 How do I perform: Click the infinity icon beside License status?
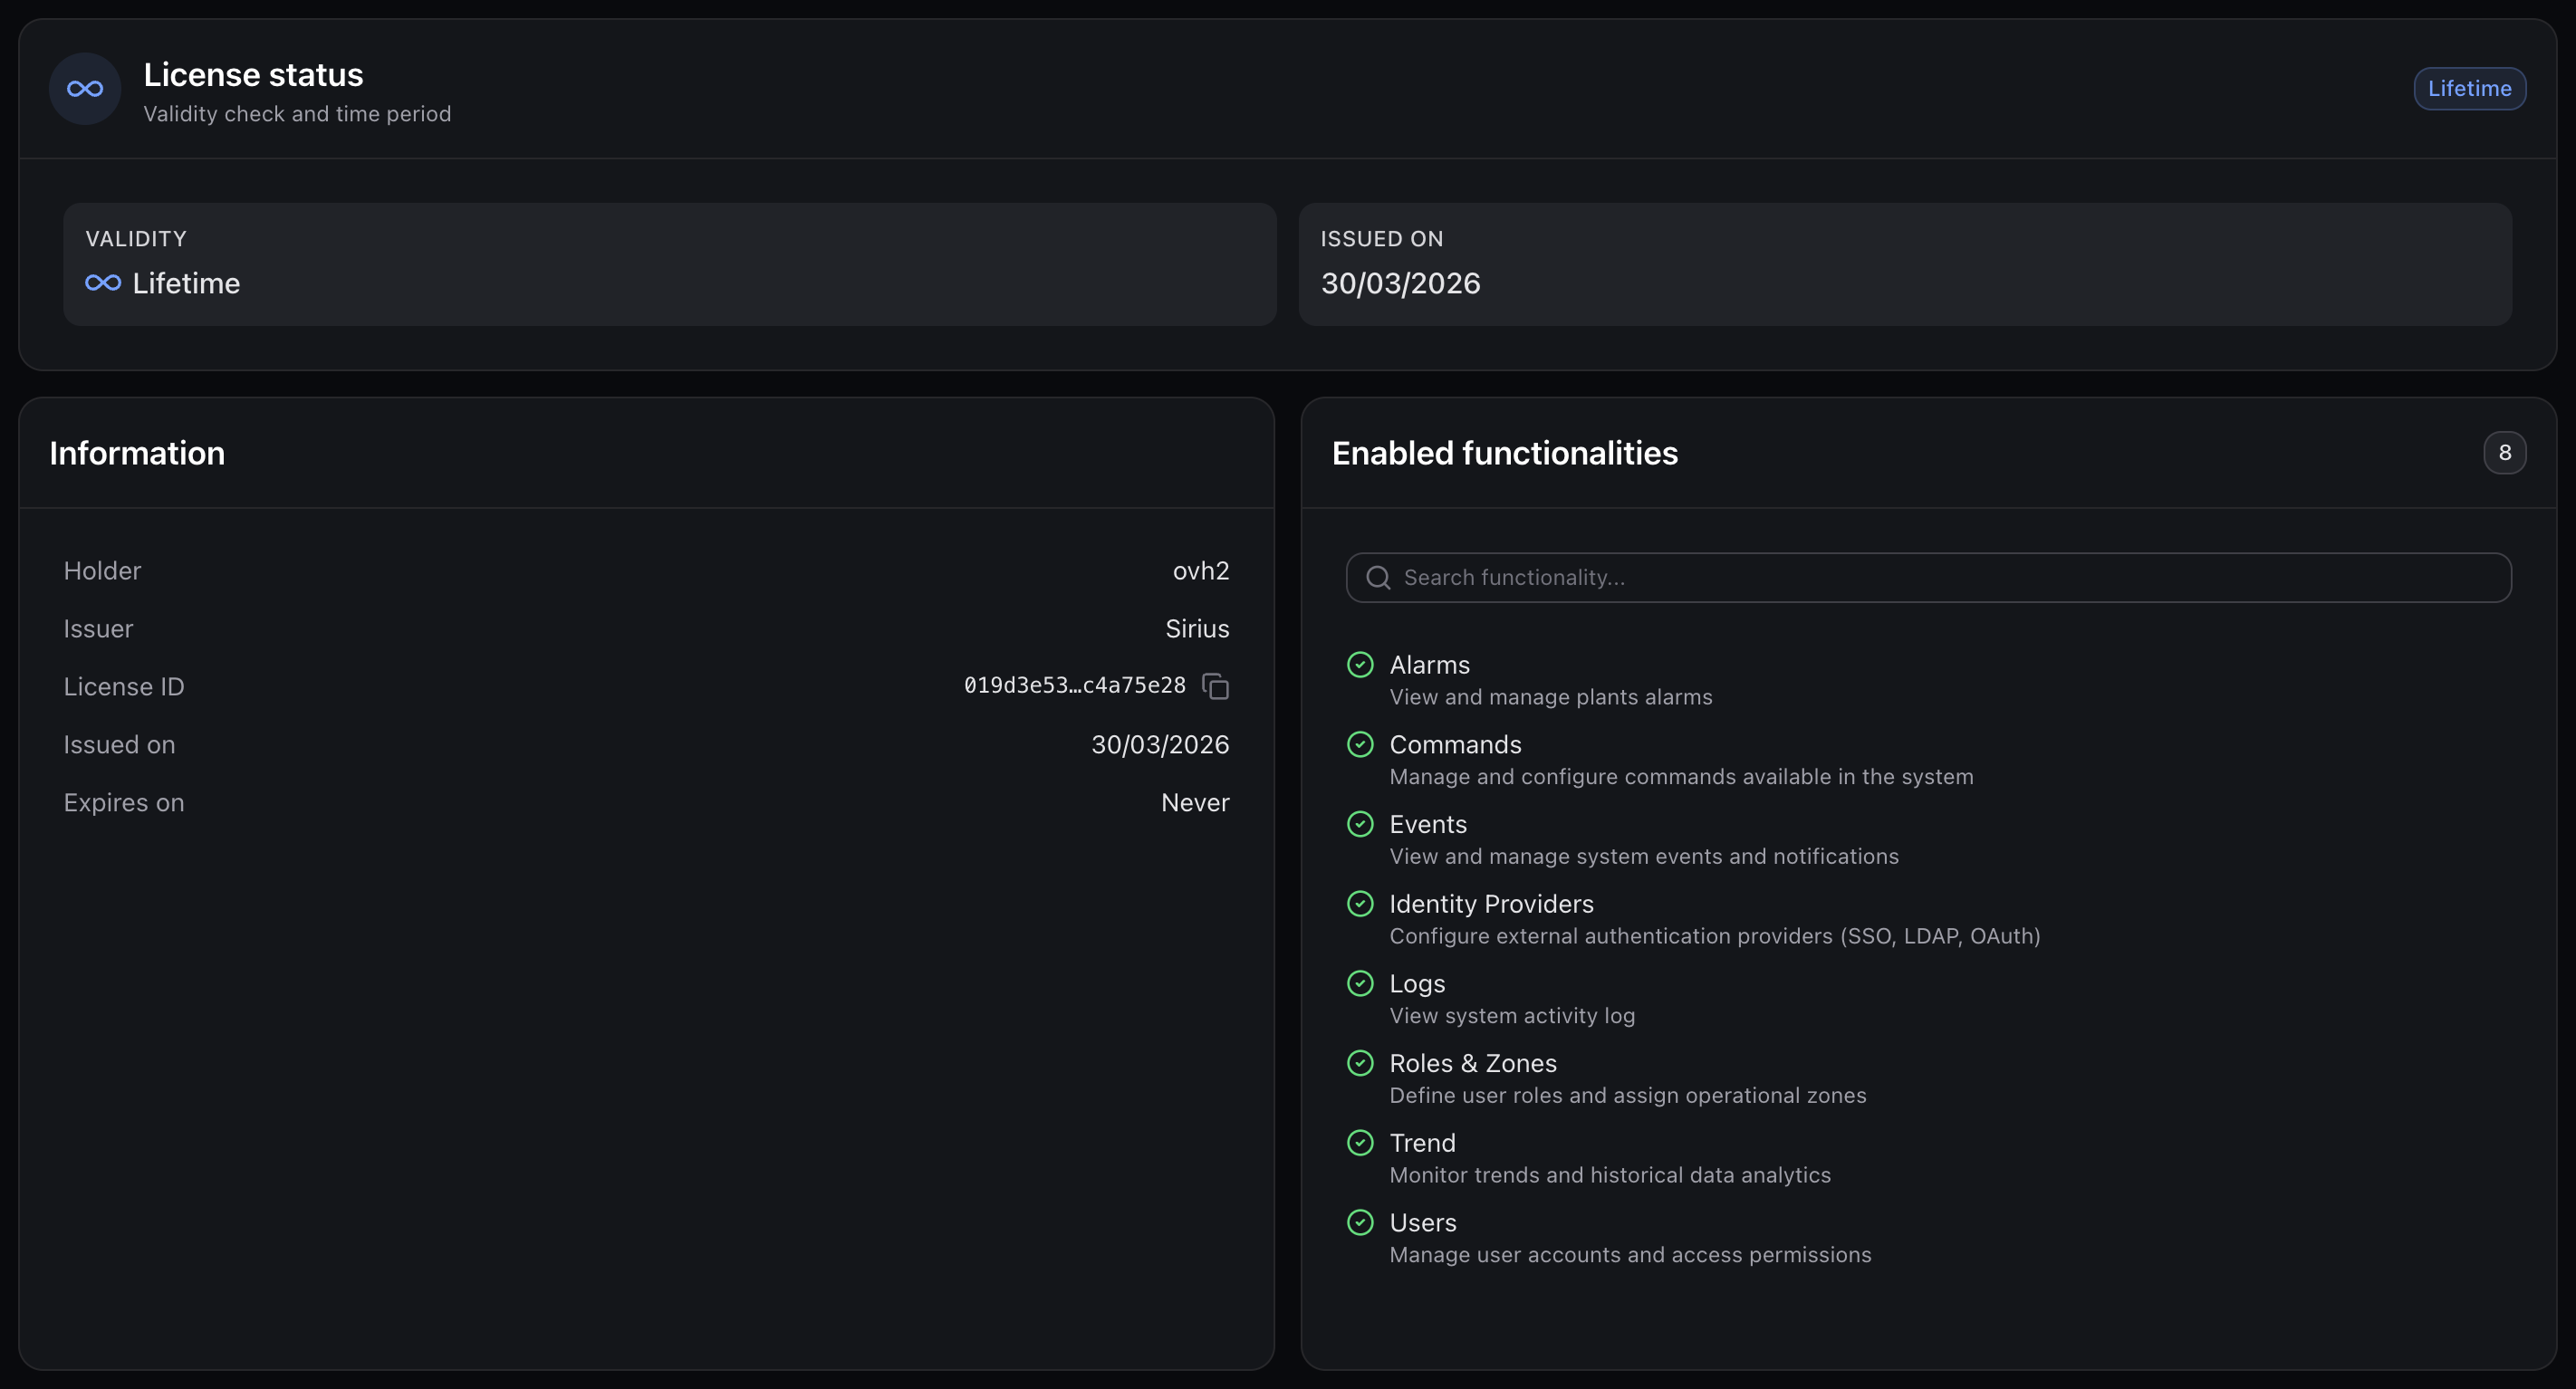[85, 89]
